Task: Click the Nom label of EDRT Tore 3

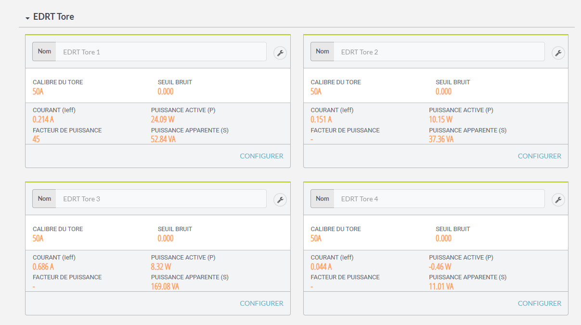Action: (44, 199)
